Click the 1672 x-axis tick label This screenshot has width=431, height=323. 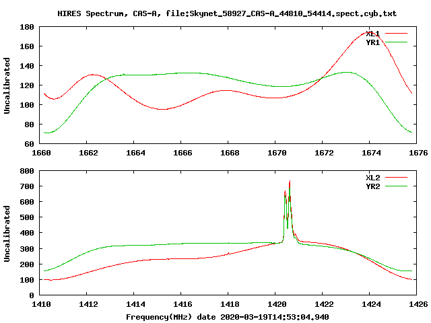324,153
